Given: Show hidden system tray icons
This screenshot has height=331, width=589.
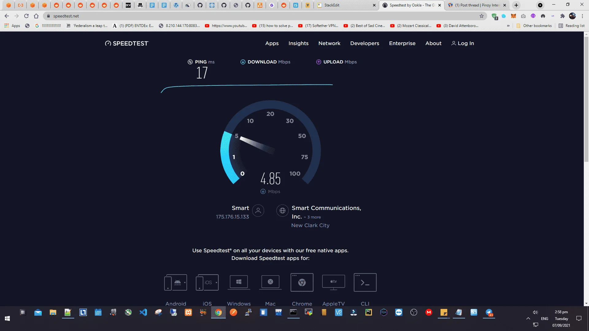Looking at the screenshot, I should click(x=528, y=319).
